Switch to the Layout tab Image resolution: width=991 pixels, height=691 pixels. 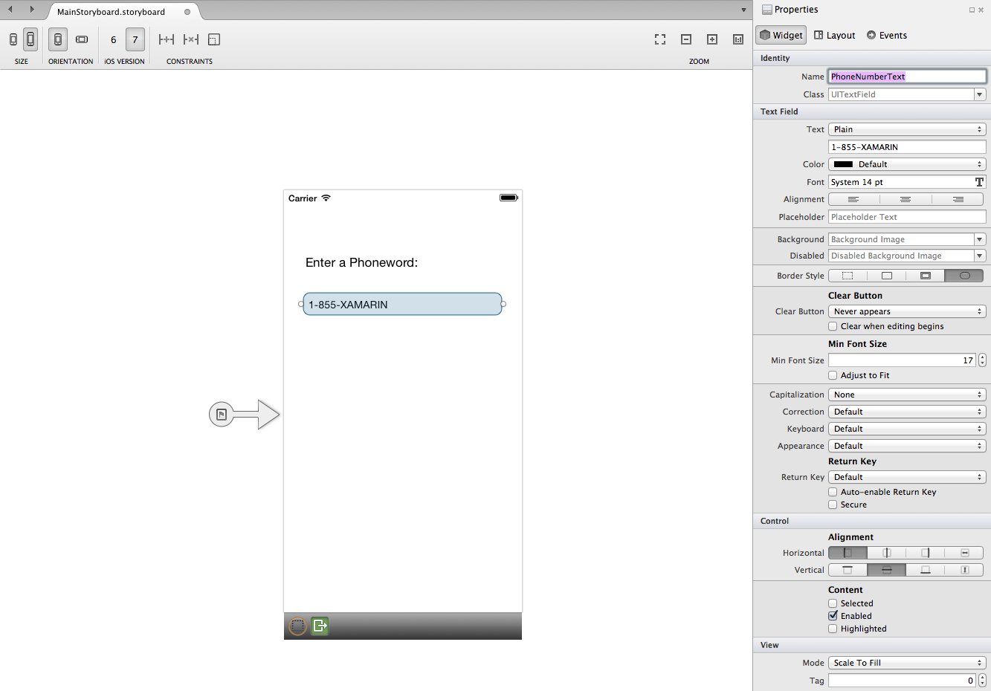click(x=834, y=35)
